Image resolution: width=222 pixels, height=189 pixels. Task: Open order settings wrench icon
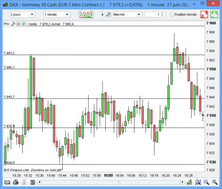(108, 15)
